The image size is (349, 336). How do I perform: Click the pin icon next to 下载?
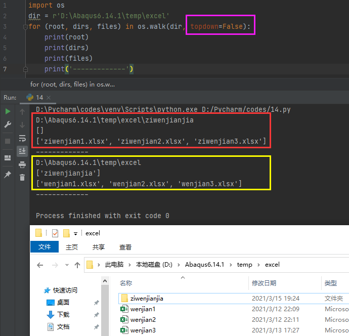coord(97,315)
